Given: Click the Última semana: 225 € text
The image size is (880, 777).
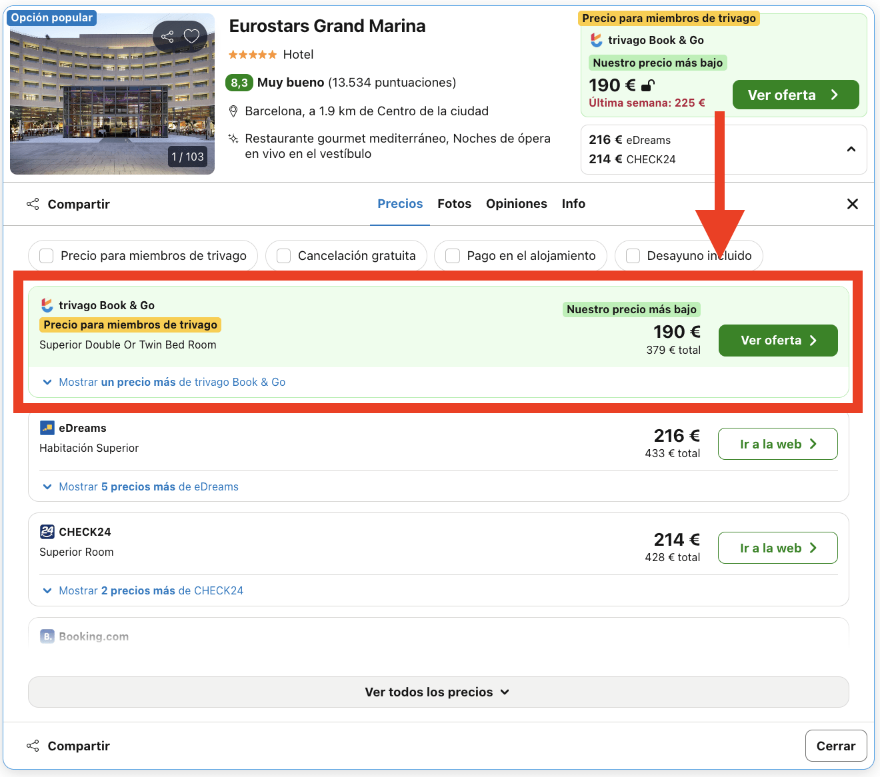Looking at the screenshot, I should tap(647, 103).
